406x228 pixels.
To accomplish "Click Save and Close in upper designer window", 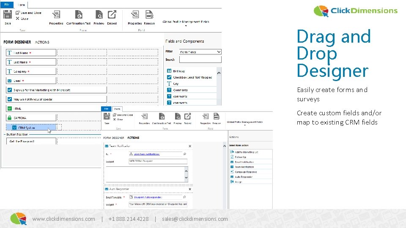I will pyautogui.click(x=28, y=13).
